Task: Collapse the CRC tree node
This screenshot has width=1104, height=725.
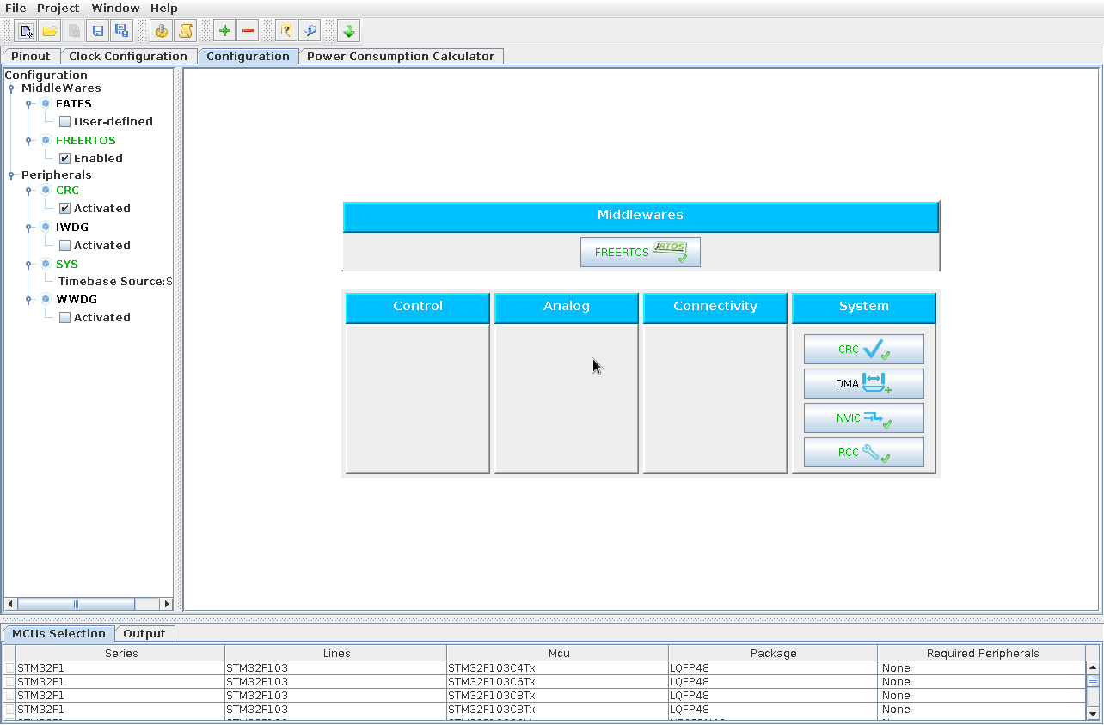Action: [28, 191]
